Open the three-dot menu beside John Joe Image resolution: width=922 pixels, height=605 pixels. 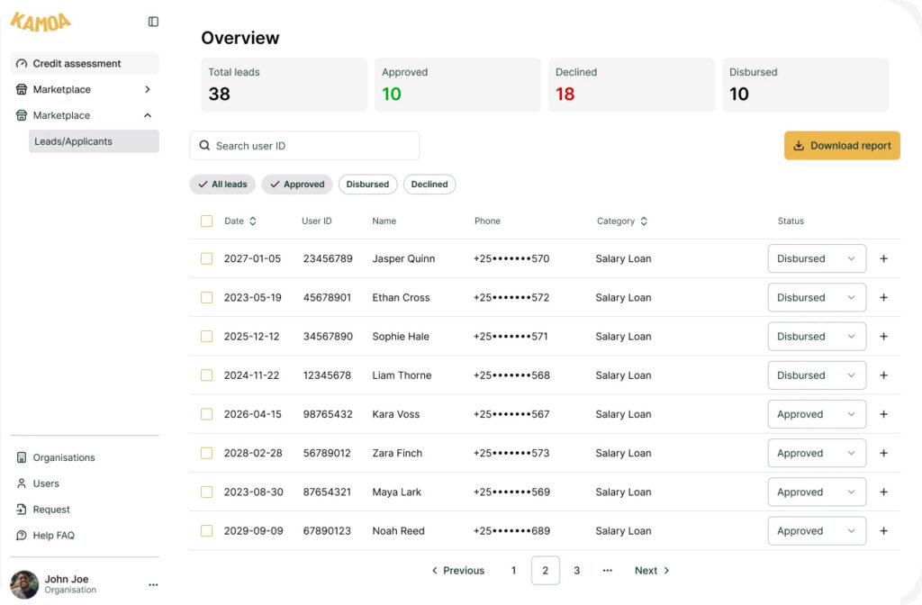coord(153,584)
